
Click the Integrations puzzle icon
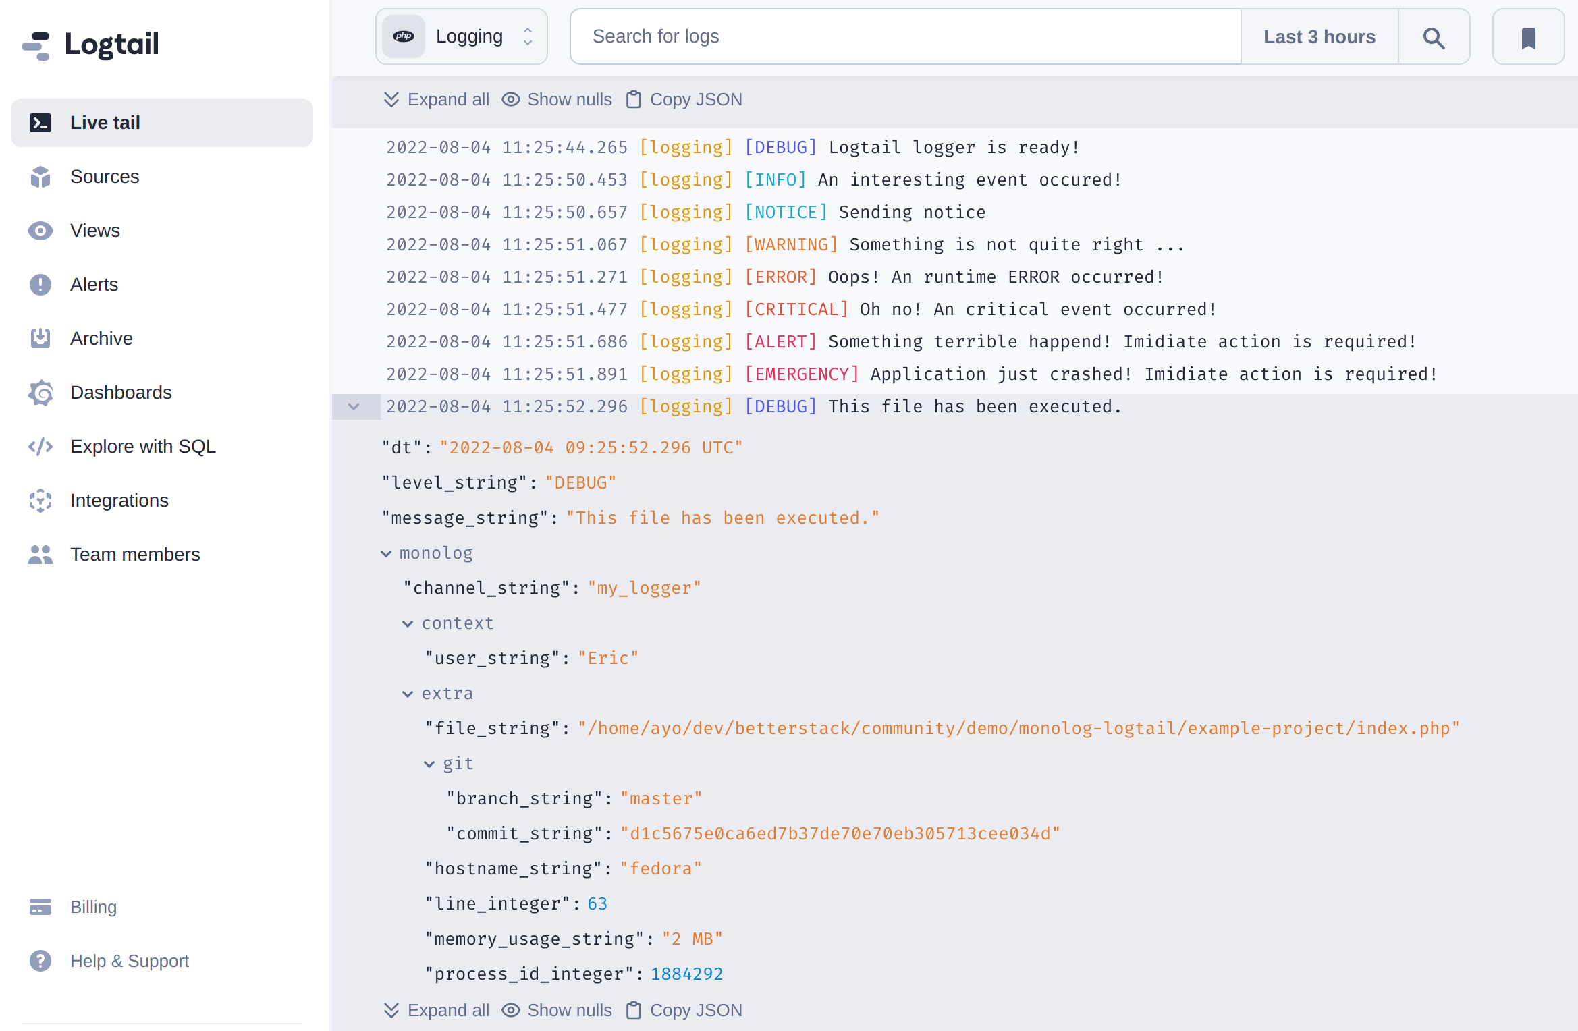(40, 500)
